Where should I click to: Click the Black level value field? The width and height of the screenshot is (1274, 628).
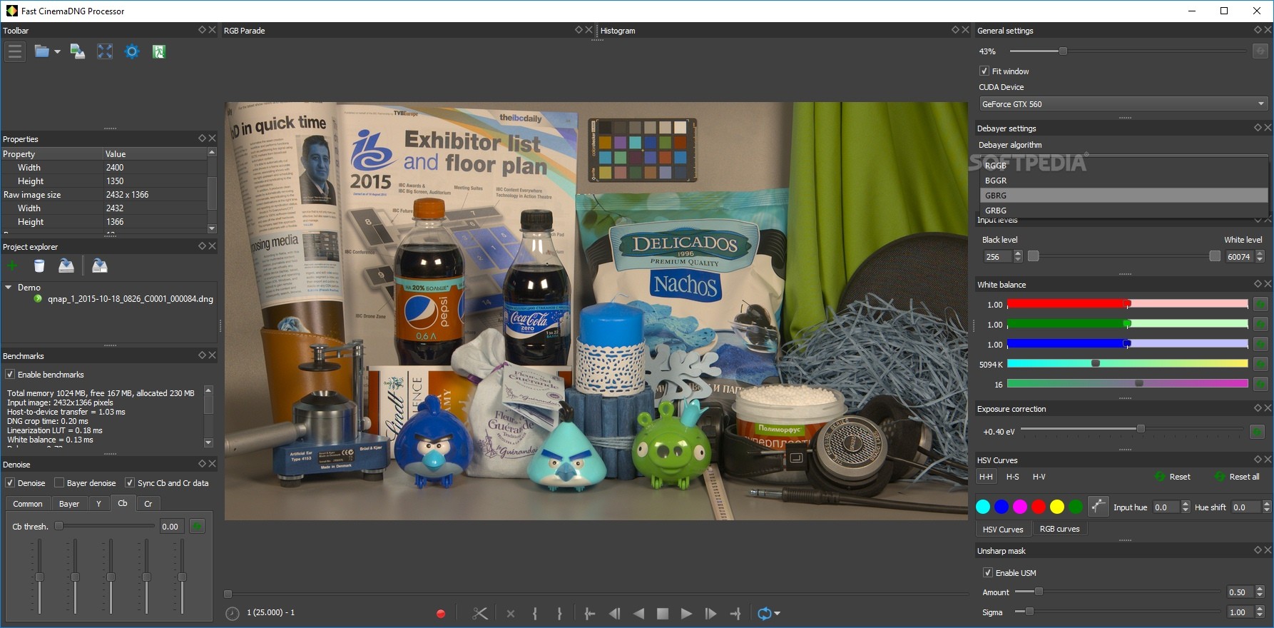click(x=997, y=257)
